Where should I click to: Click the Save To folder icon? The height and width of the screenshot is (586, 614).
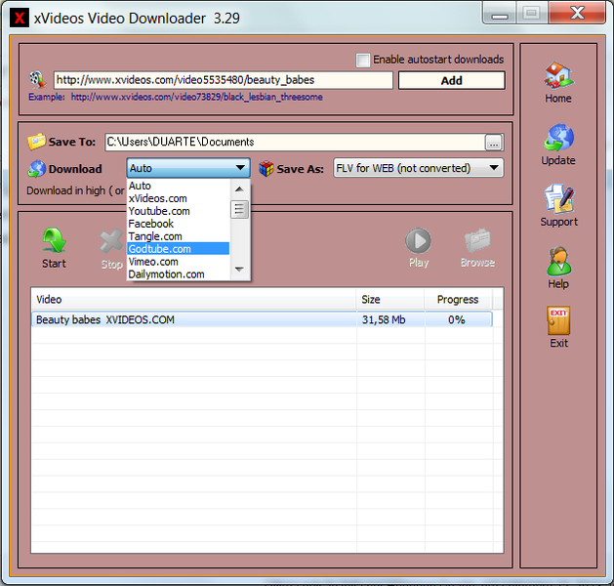click(36, 142)
